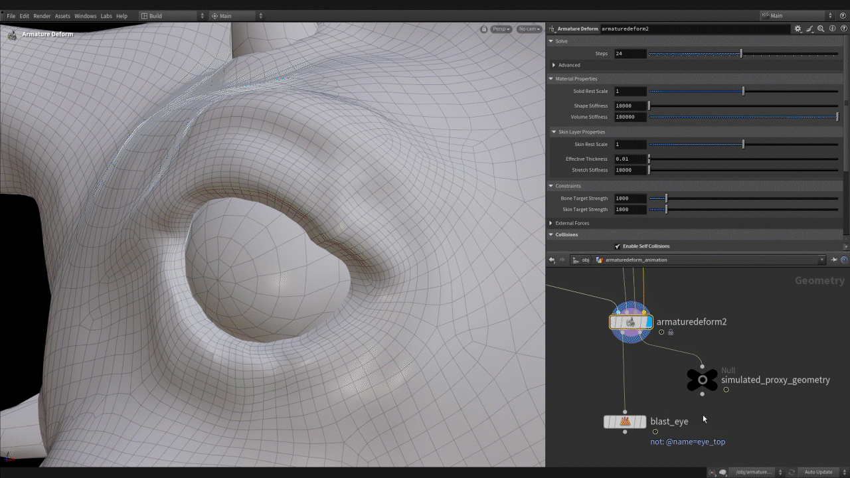Open the Persp viewport dropdown
Screen dimensions: 850x478
point(501,29)
